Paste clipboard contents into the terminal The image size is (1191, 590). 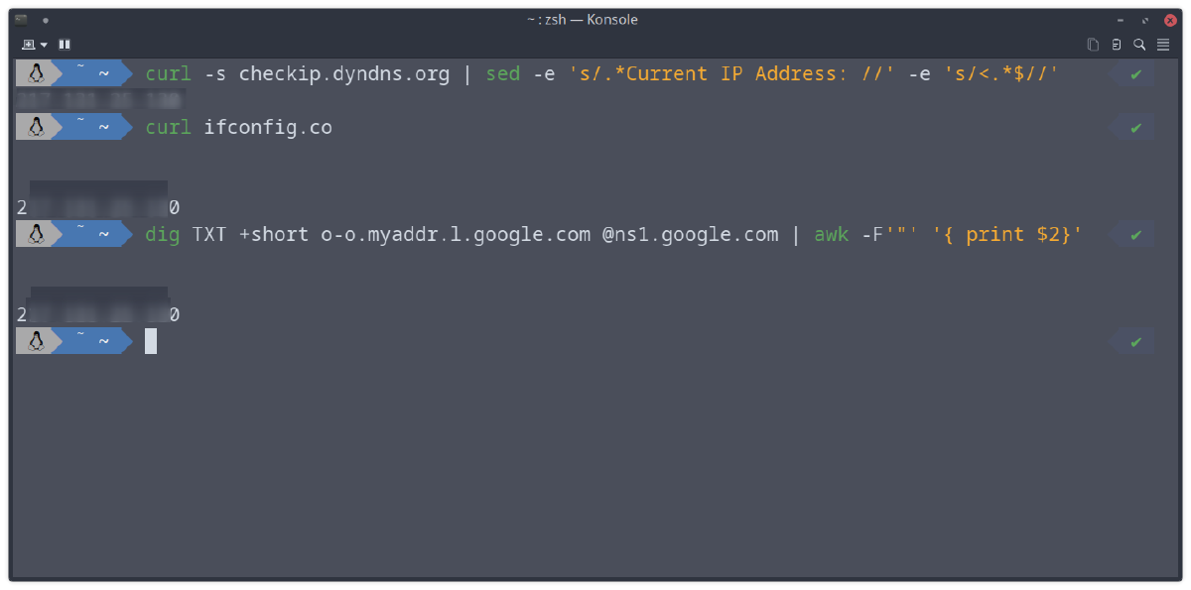(1117, 44)
